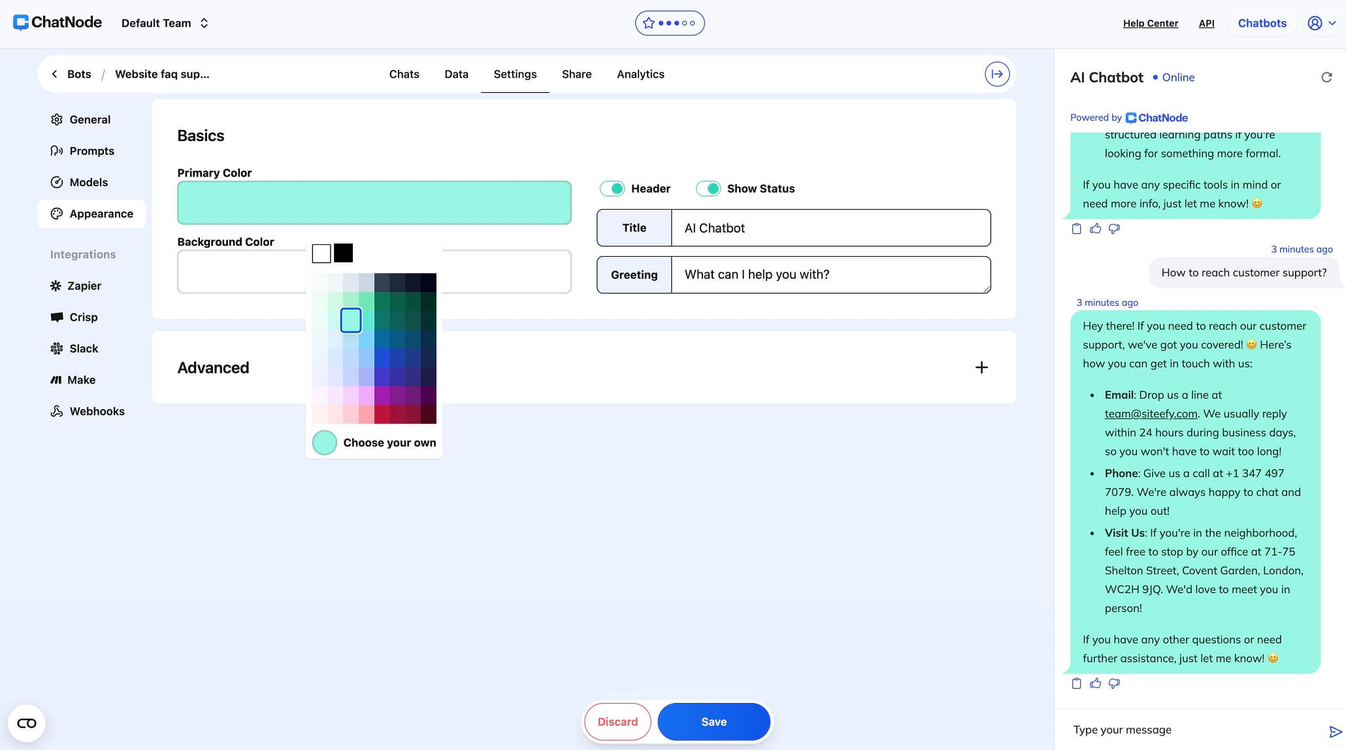Toggle the Header switch off
This screenshot has height=750, width=1346.
point(613,189)
